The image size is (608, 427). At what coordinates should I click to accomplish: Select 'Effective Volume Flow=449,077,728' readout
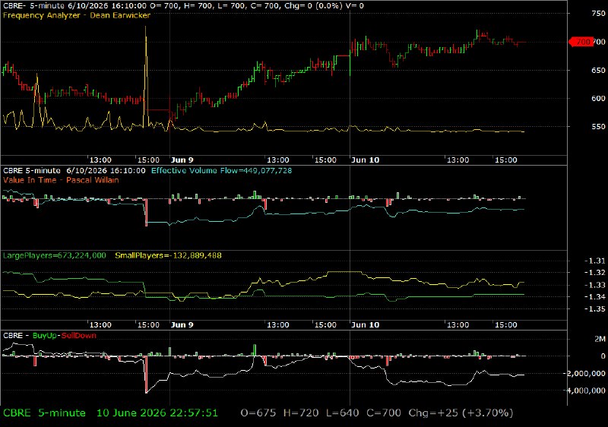tap(221, 170)
